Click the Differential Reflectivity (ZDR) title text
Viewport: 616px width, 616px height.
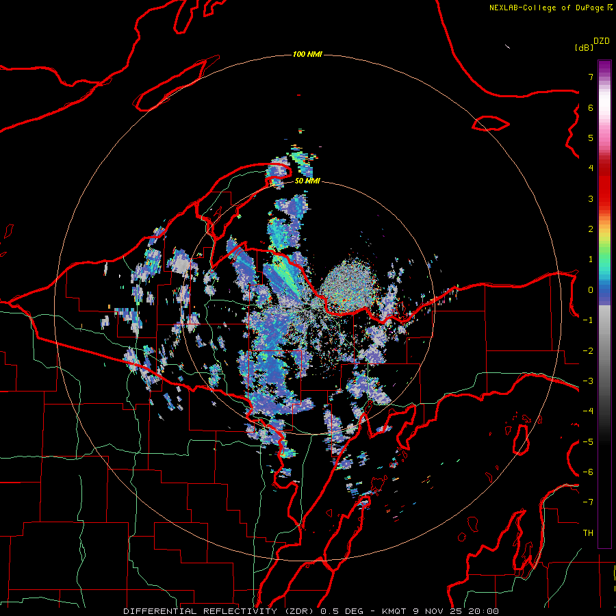(218, 611)
